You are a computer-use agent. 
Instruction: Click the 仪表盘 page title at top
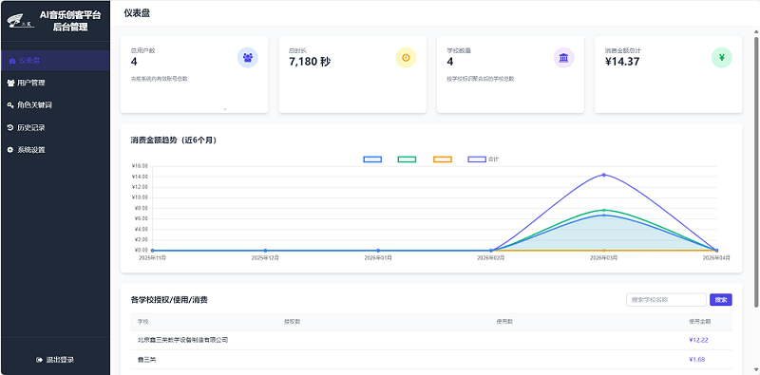coord(137,13)
